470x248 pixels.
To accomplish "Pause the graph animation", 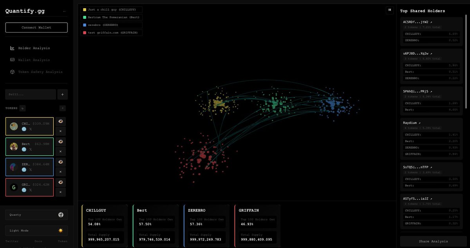I will coord(390,10).
